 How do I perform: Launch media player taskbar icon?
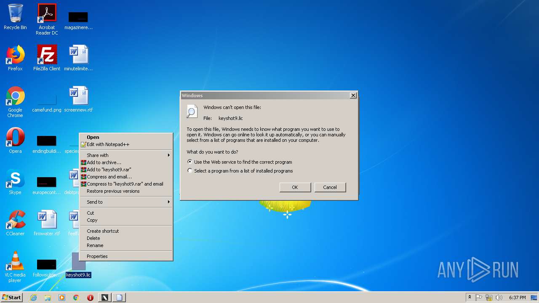coord(62,298)
